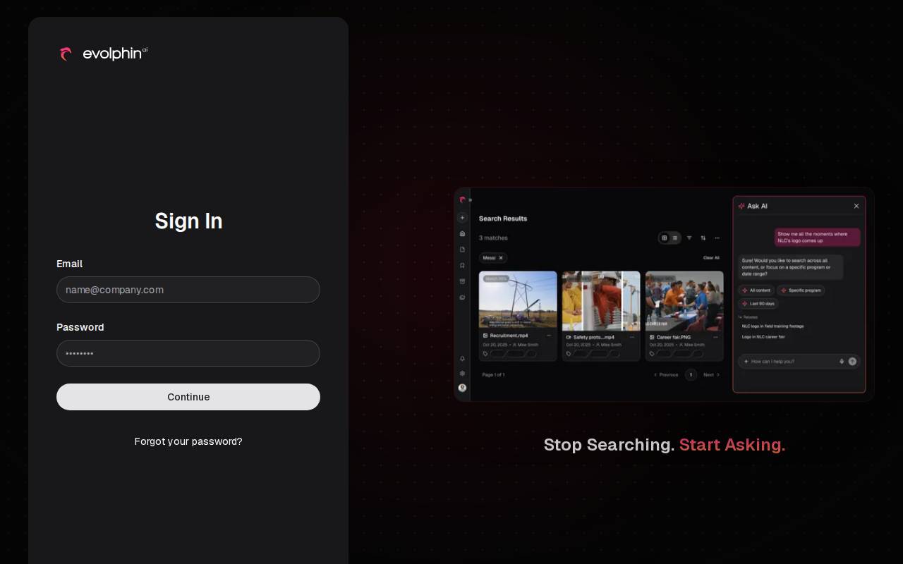The height and width of the screenshot is (564, 903).
Task: Click the 'Sign In' heading text
Action: [188, 221]
